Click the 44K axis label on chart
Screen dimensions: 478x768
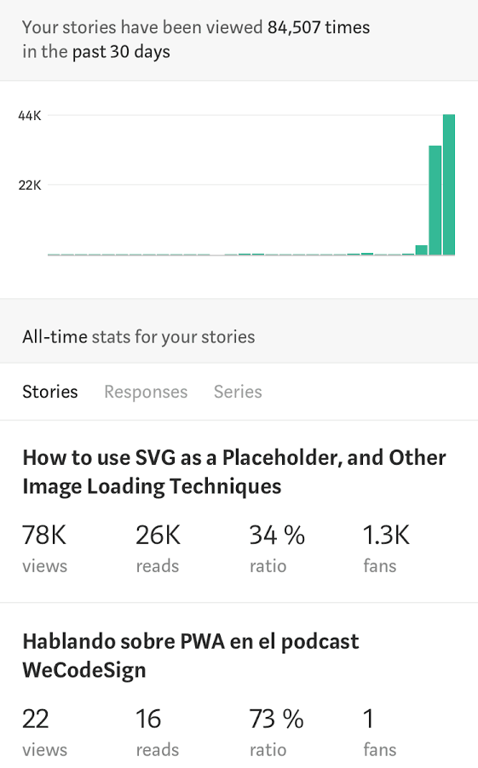(x=30, y=116)
